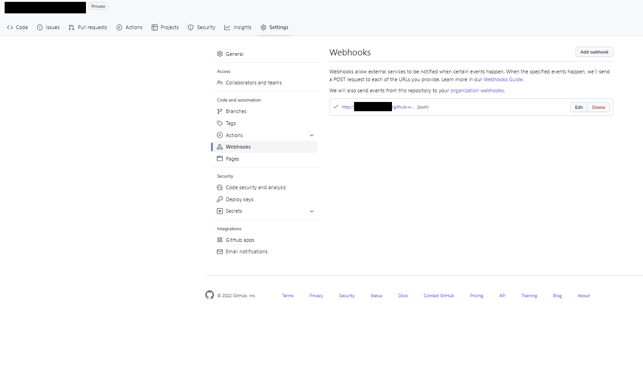Expand the Actions submenu chevron
The image size is (643, 377).
(x=312, y=135)
